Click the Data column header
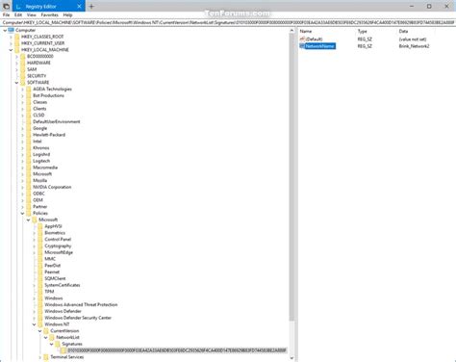 pyautogui.click(x=403, y=32)
